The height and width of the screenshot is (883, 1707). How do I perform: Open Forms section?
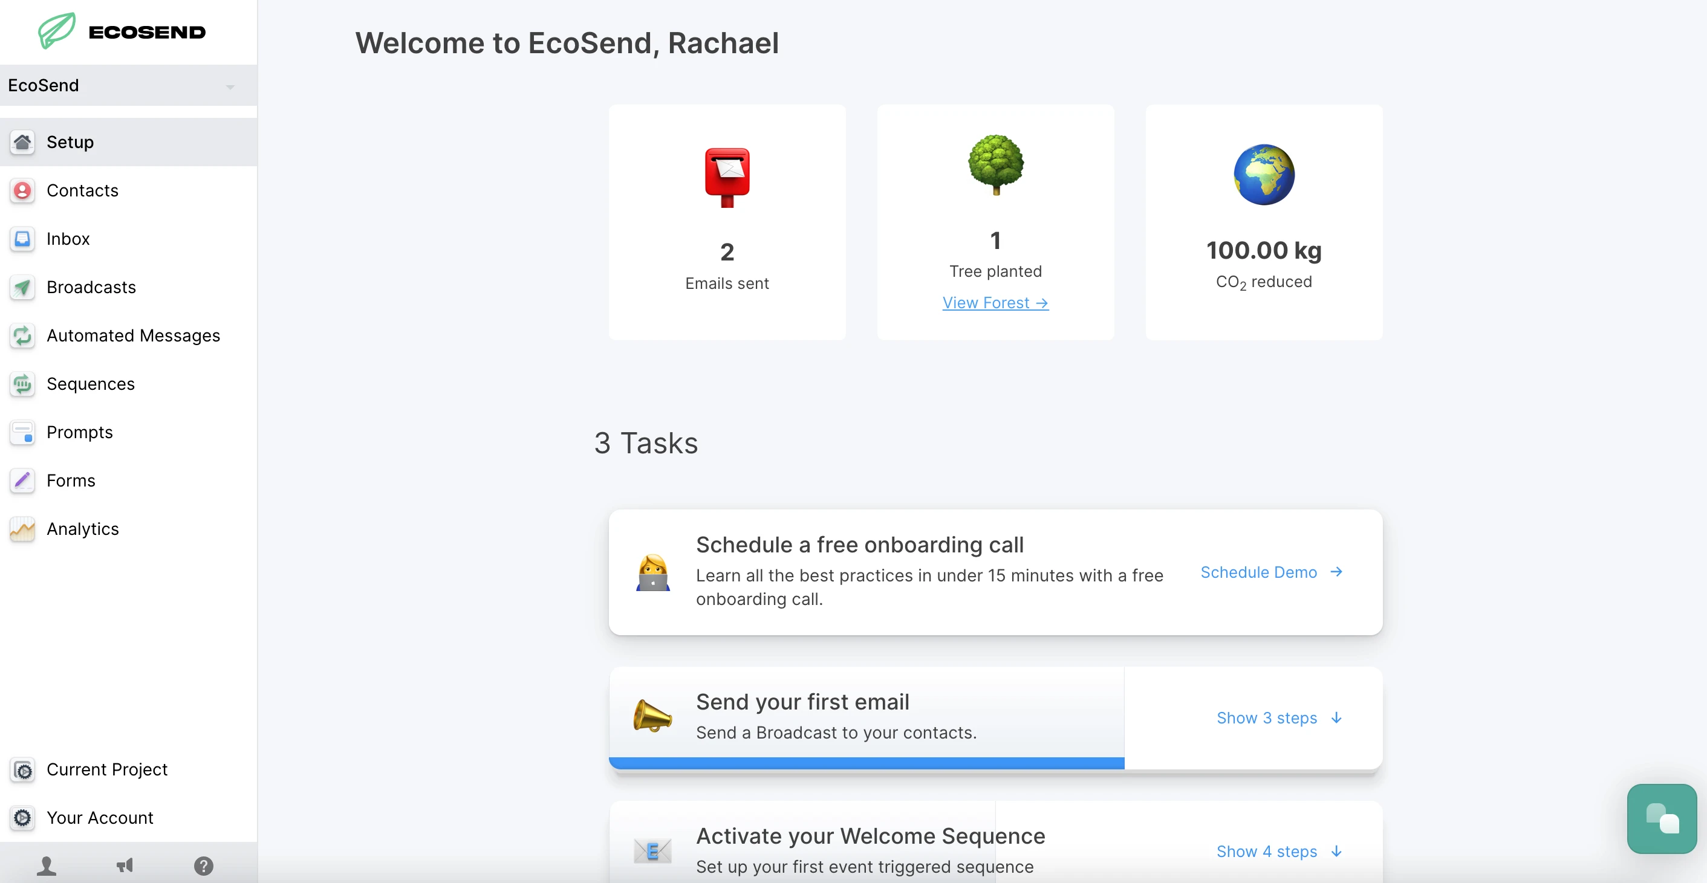[x=70, y=480]
